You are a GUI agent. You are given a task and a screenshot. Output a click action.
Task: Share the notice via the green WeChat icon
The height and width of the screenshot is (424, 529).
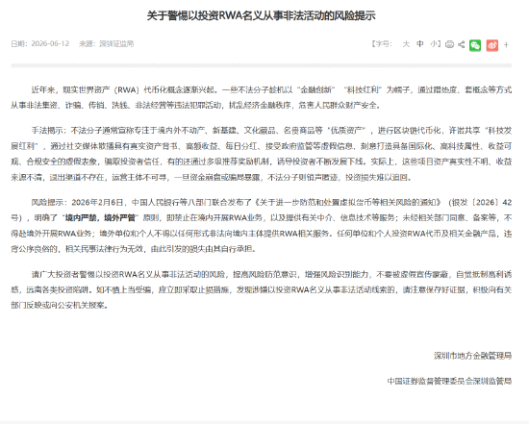(475, 45)
